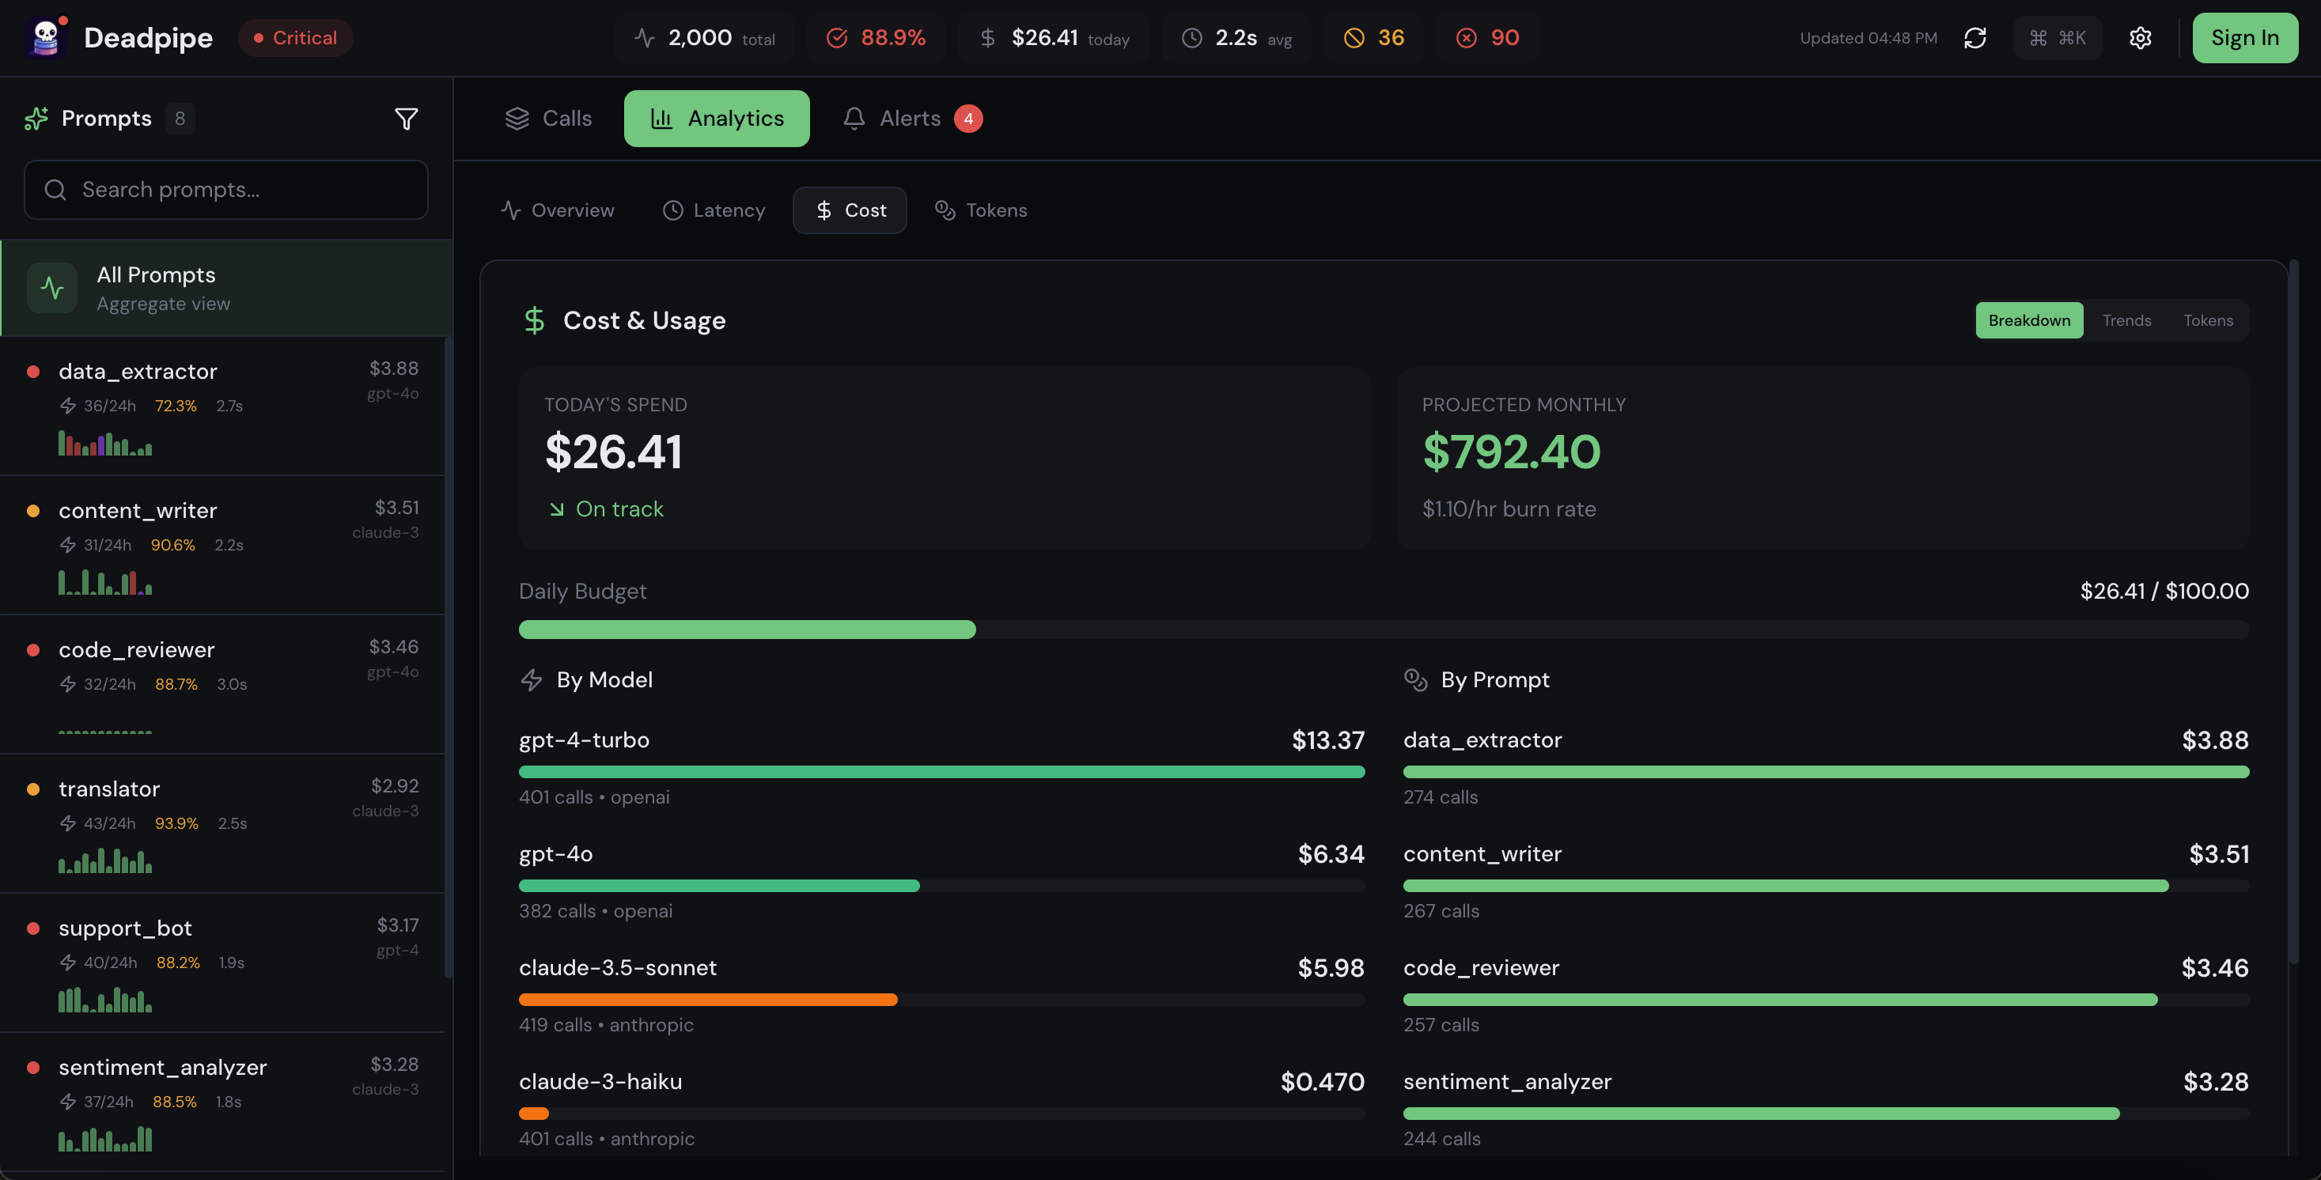The image size is (2321, 1180).
Task: Open the filter icon in Prompts panel
Action: click(x=407, y=118)
